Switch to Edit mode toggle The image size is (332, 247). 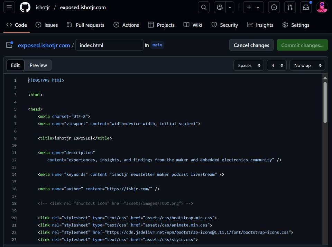pyautogui.click(x=16, y=65)
